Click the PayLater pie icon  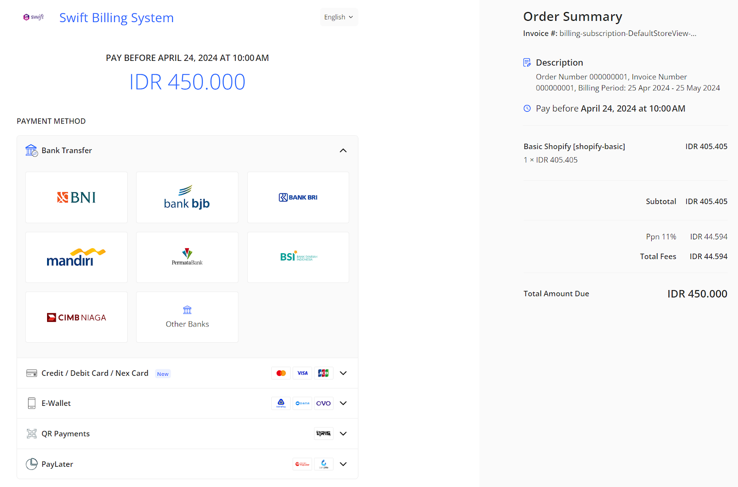tap(31, 464)
